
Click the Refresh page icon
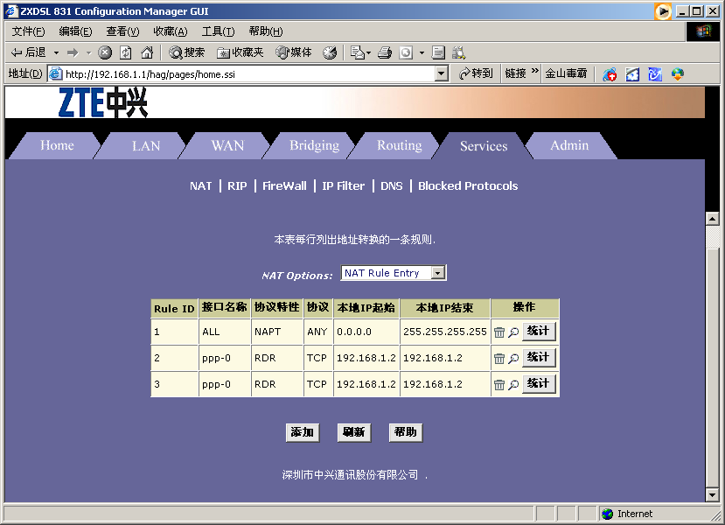click(x=126, y=52)
